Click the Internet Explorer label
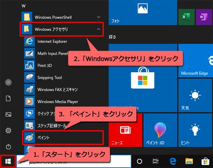 (x=52, y=41)
